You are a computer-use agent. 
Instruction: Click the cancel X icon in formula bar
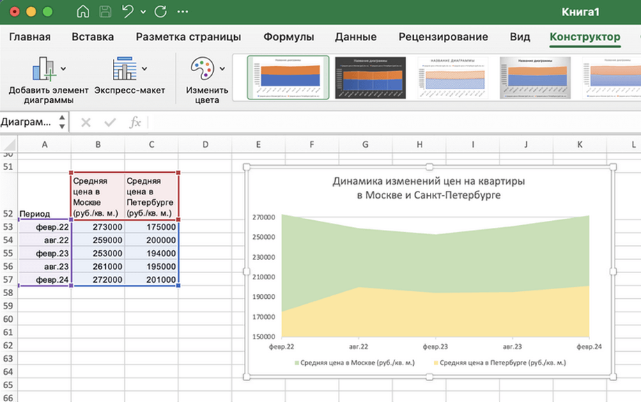click(x=86, y=123)
